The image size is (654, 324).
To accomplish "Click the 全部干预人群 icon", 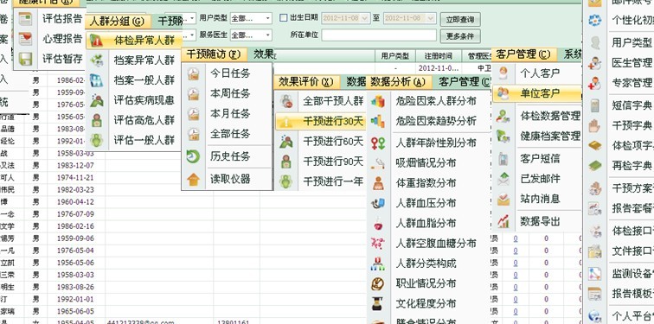I will tap(286, 101).
